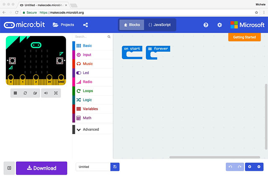The width and height of the screenshot is (268, 176).
Task: Launch simulator in full screen
Action: (56, 93)
